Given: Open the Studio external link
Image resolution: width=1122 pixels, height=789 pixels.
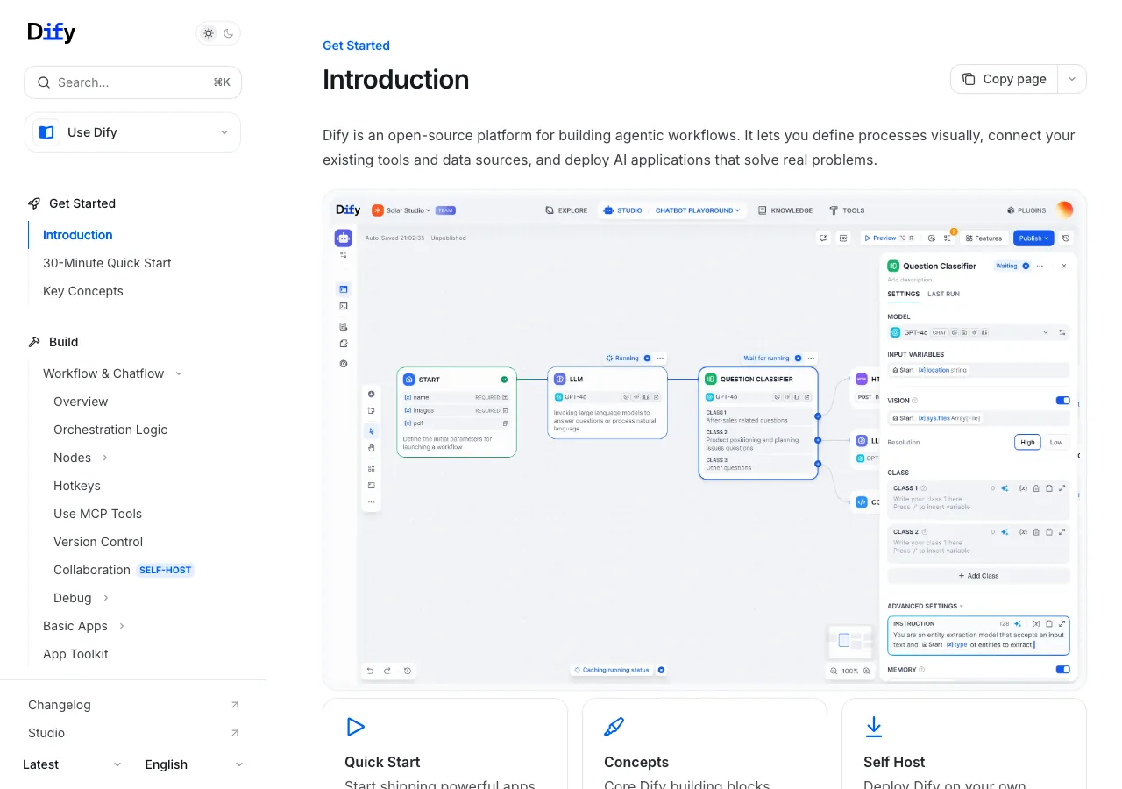Looking at the screenshot, I should tap(133, 733).
